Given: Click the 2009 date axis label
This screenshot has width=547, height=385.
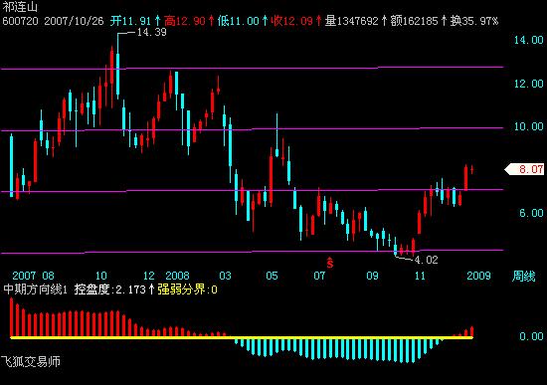Looking at the screenshot, I should tap(478, 276).
